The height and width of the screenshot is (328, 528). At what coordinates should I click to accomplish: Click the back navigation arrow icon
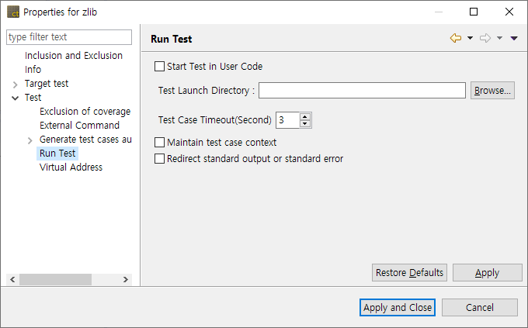(x=456, y=39)
